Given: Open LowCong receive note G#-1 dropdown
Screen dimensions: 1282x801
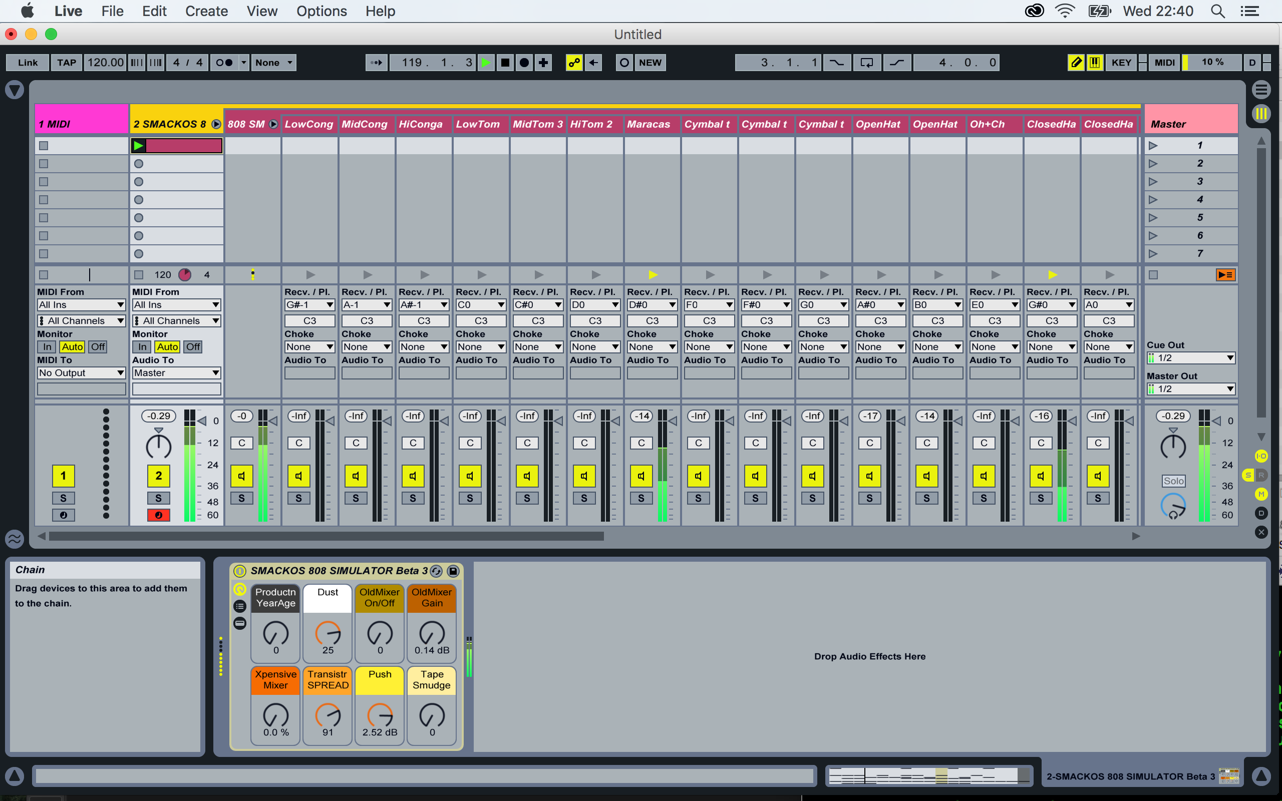Looking at the screenshot, I should tap(309, 304).
